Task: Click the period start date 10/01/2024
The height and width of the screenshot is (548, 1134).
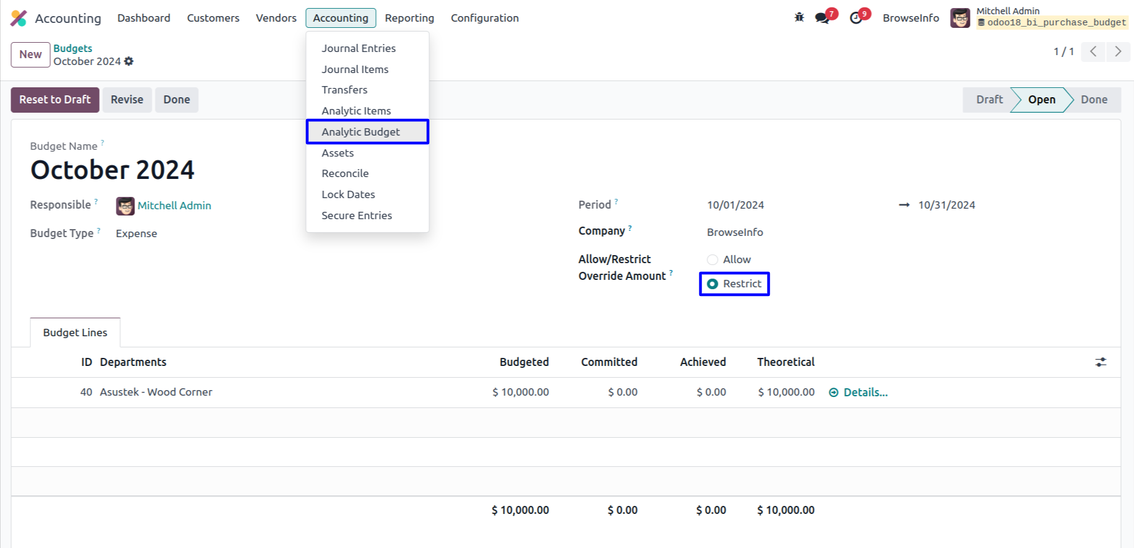Action: coord(735,205)
